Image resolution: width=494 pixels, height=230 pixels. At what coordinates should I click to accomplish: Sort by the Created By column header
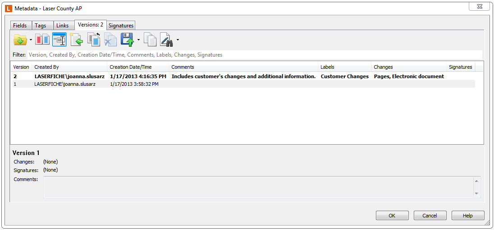[x=69, y=67]
